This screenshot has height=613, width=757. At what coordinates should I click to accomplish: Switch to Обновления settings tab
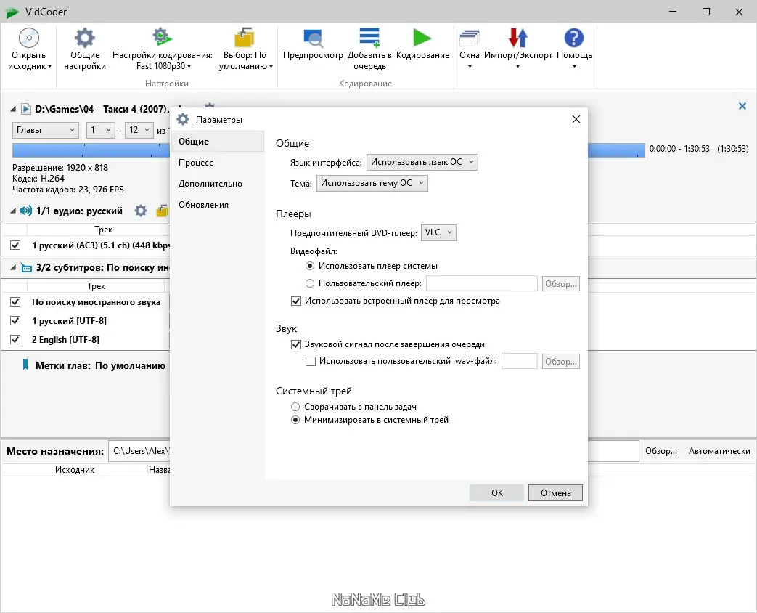[x=217, y=205]
